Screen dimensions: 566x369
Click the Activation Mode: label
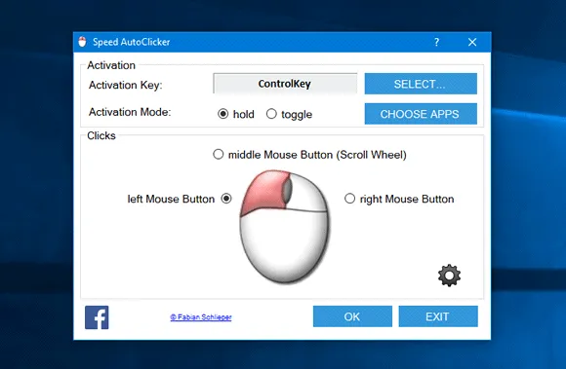[x=130, y=112]
